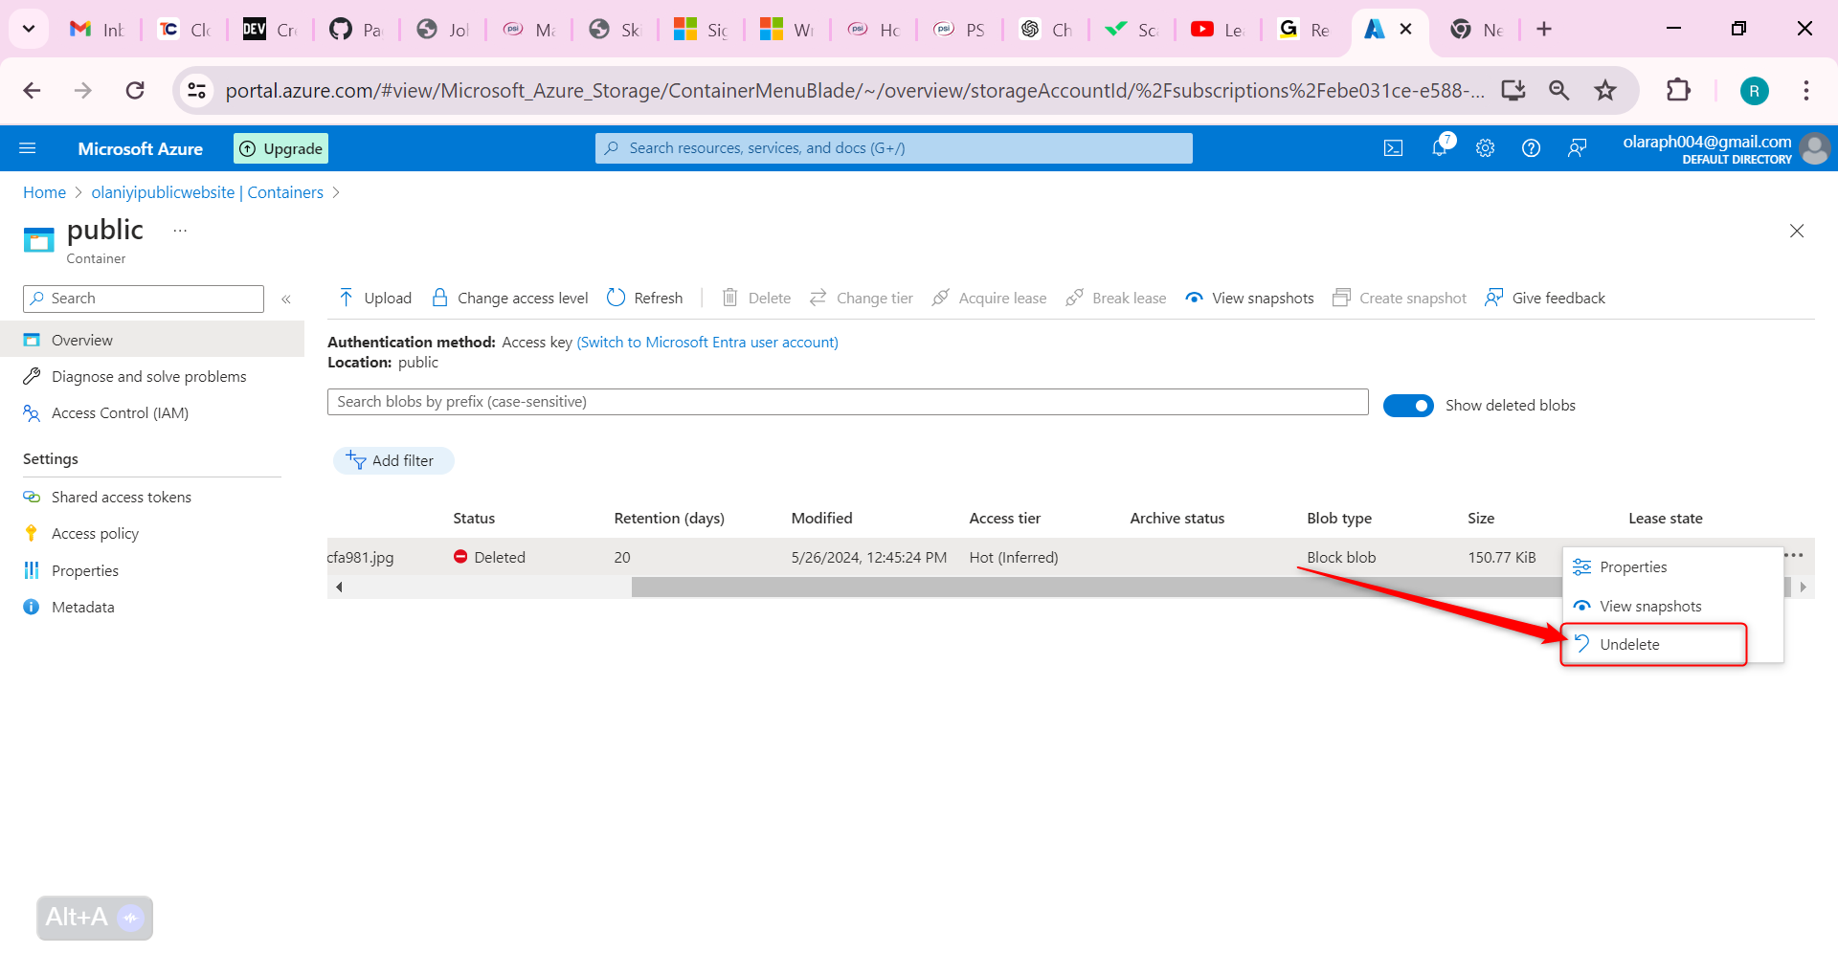Click the Delete toolbar button

click(x=756, y=298)
